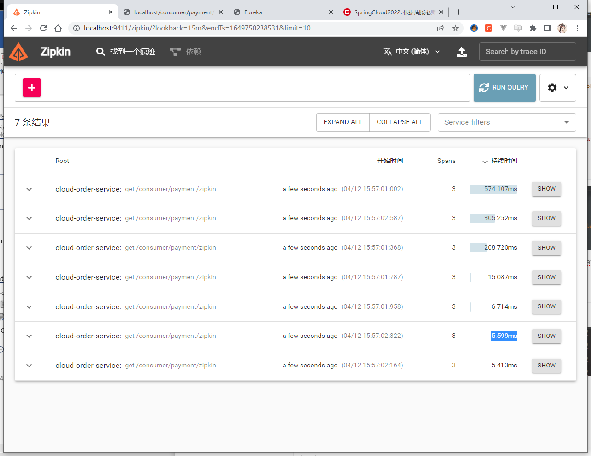Click the address bar URL

197,28
